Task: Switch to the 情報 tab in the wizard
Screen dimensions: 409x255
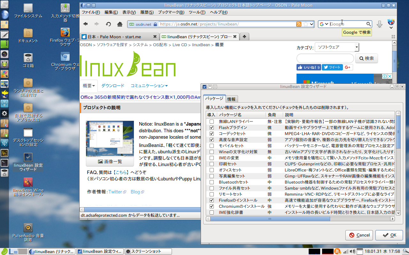Action: (x=231, y=99)
